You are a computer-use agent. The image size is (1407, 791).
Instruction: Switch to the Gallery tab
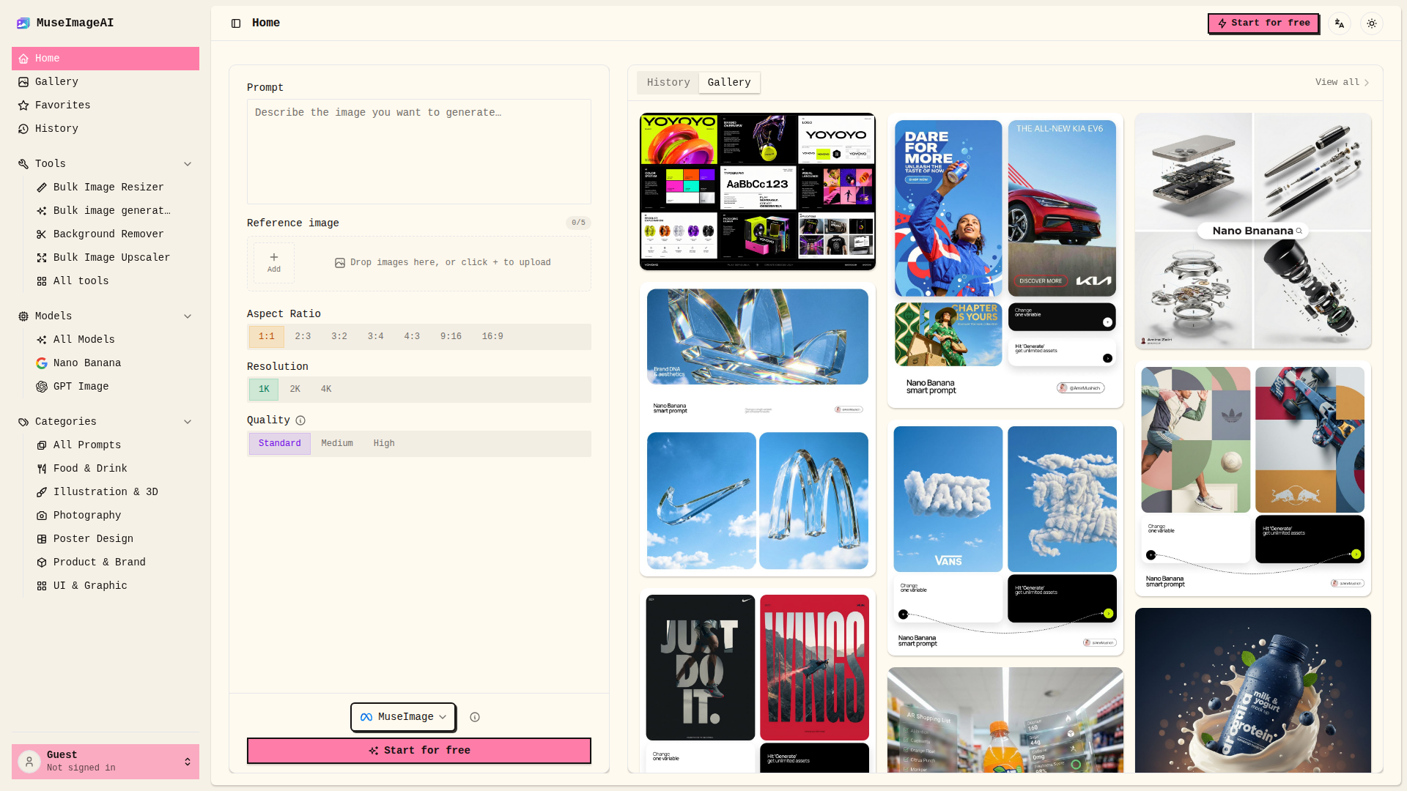coord(729,83)
